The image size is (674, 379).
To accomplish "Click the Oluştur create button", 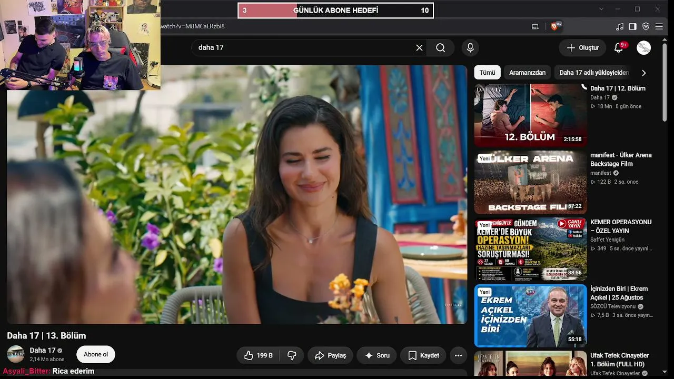I will 583,48.
